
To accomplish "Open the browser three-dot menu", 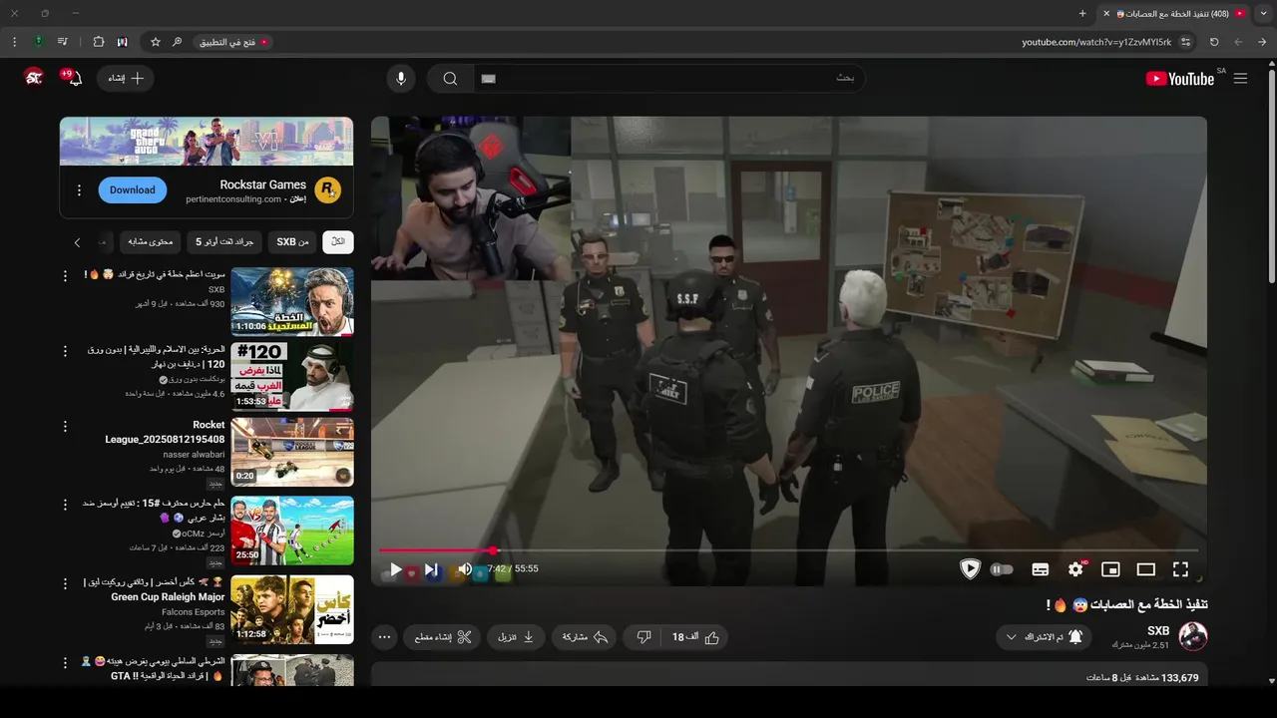I will [14, 42].
